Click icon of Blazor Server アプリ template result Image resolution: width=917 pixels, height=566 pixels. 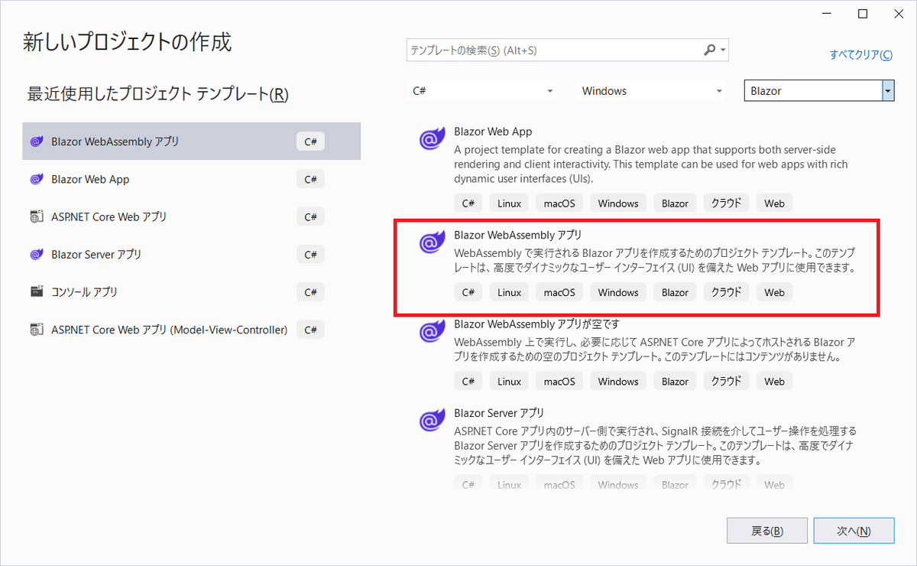433,421
